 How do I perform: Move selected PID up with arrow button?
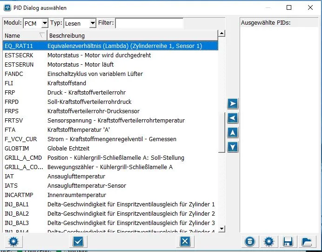click(233, 133)
